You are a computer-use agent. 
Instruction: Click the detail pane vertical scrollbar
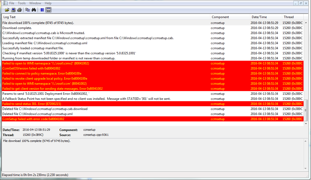[305, 154]
